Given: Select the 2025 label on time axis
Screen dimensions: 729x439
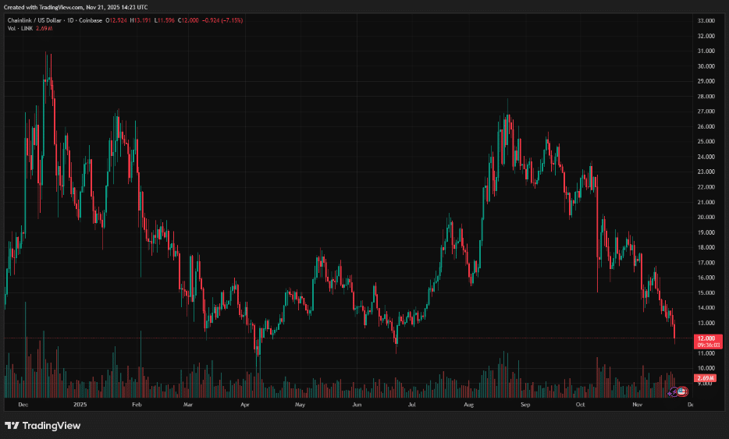Looking at the screenshot, I should [x=79, y=405].
